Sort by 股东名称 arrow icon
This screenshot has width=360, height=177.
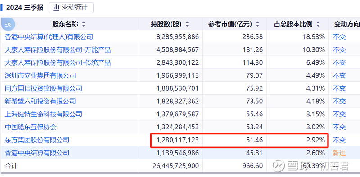point(84,24)
